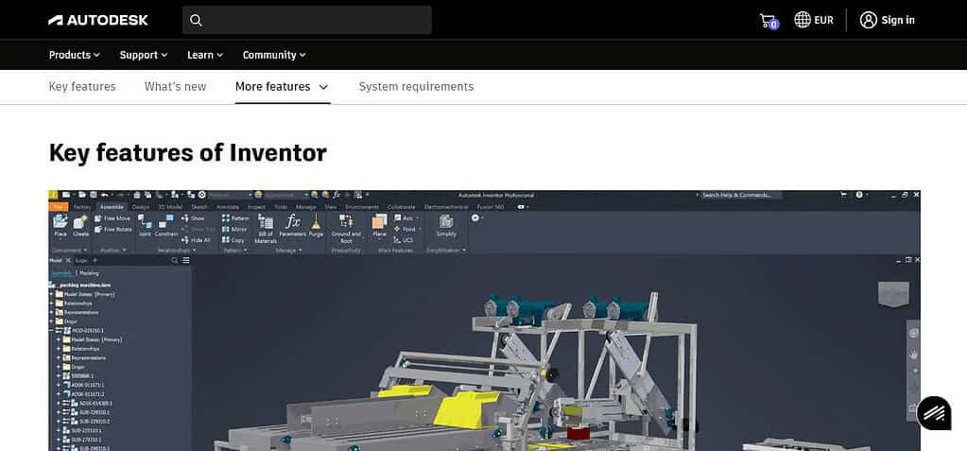Viewport: 967px width, 451px height.
Task: Select the Mirror tool
Action: (234, 229)
